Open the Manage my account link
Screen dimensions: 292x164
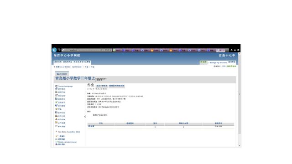218,63
